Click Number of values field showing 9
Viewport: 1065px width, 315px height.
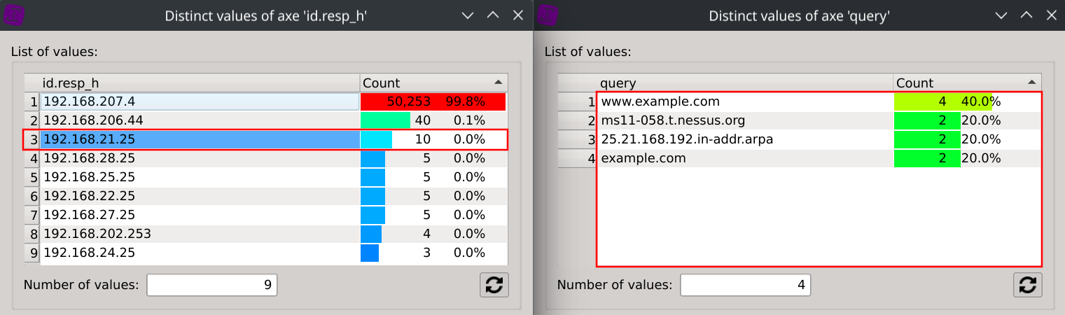pyautogui.click(x=211, y=285)
